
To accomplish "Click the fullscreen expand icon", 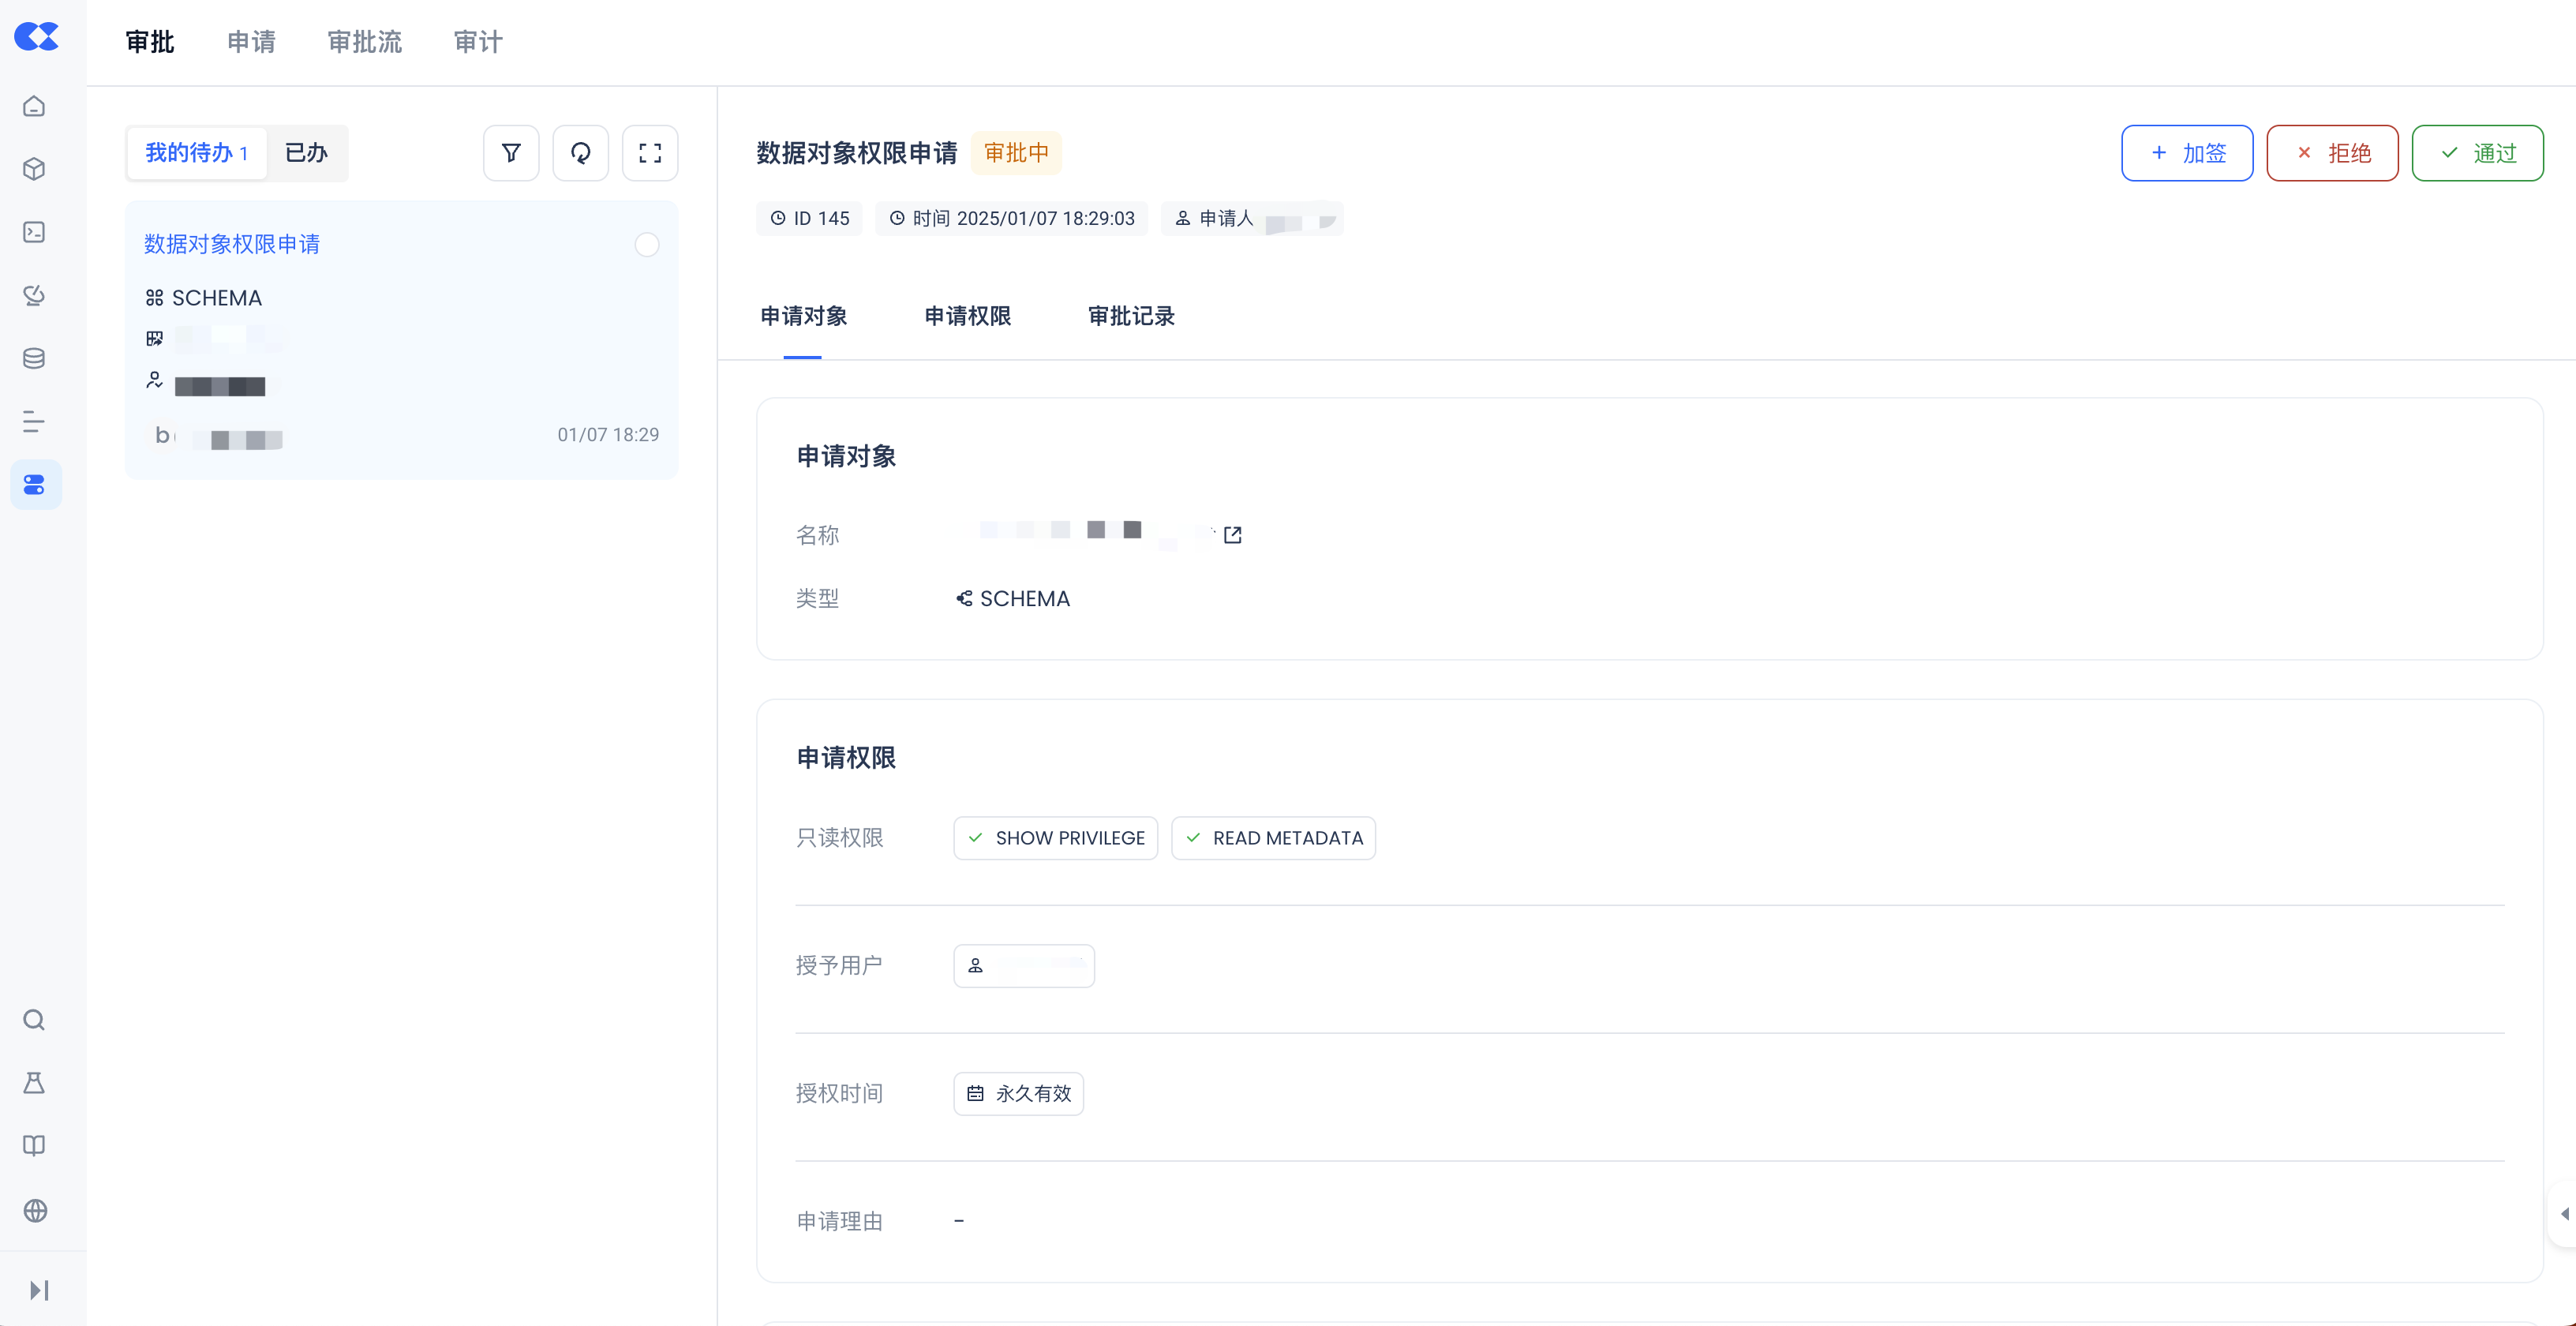I will pyautogui.click(x=650, y=153).
